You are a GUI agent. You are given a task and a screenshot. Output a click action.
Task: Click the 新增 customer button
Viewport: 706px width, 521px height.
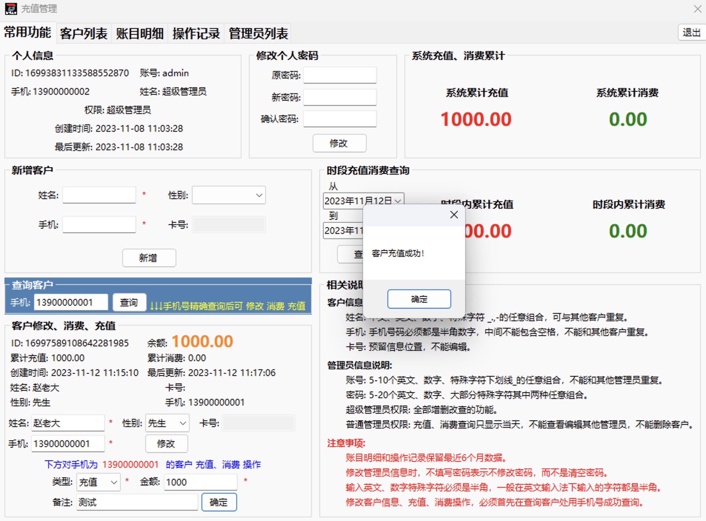149,258
